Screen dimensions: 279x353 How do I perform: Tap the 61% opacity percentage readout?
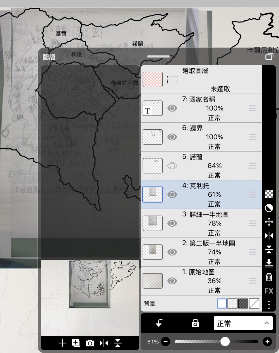[x=153, y=342]
